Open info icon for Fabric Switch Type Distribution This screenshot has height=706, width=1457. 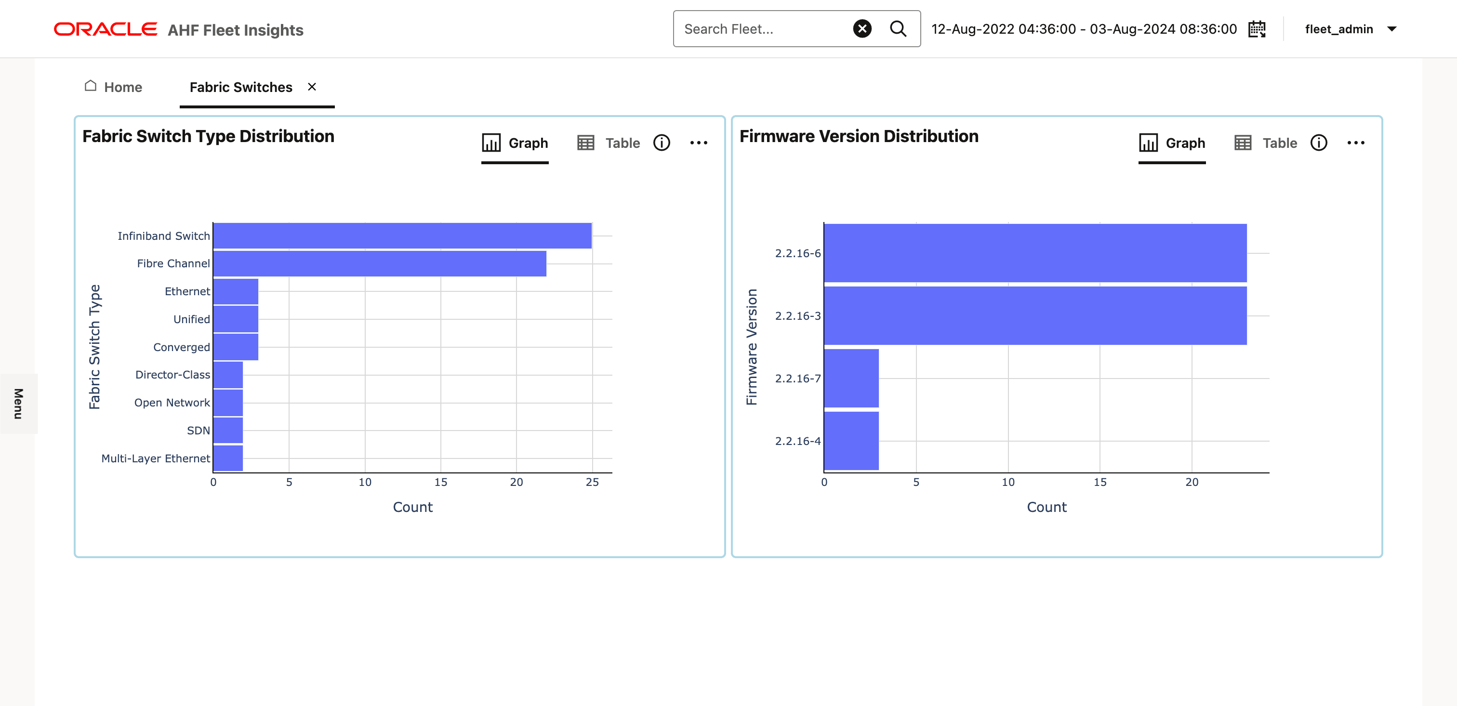coord(661,143)
